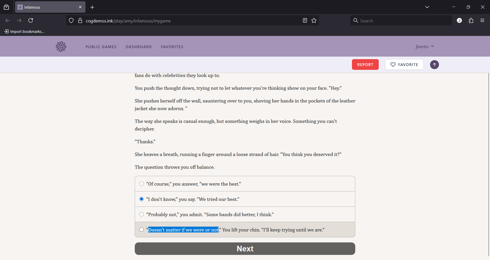Click the Next button

point(245,249)
